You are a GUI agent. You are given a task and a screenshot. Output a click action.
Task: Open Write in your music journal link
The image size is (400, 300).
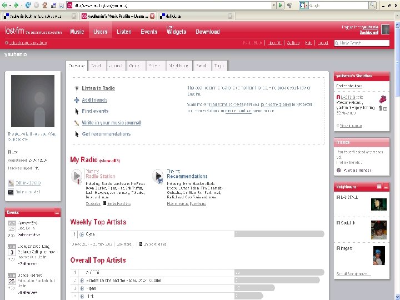(x=111, y=123)
